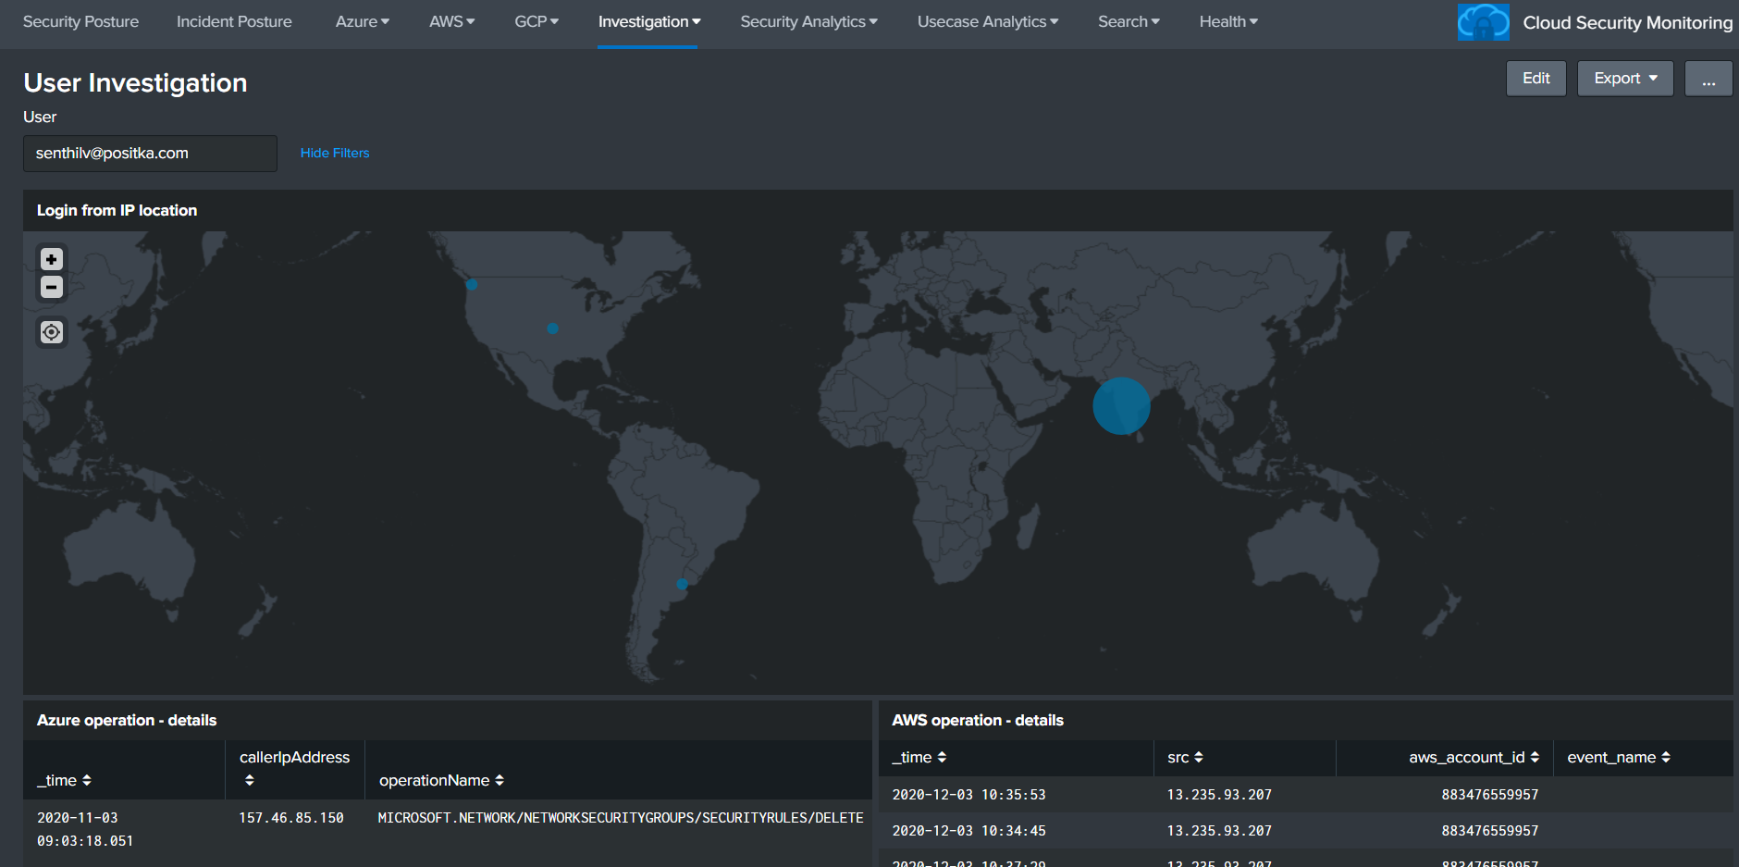Click the User input field
Viewport: 1739px width, 867px height.
150,154
